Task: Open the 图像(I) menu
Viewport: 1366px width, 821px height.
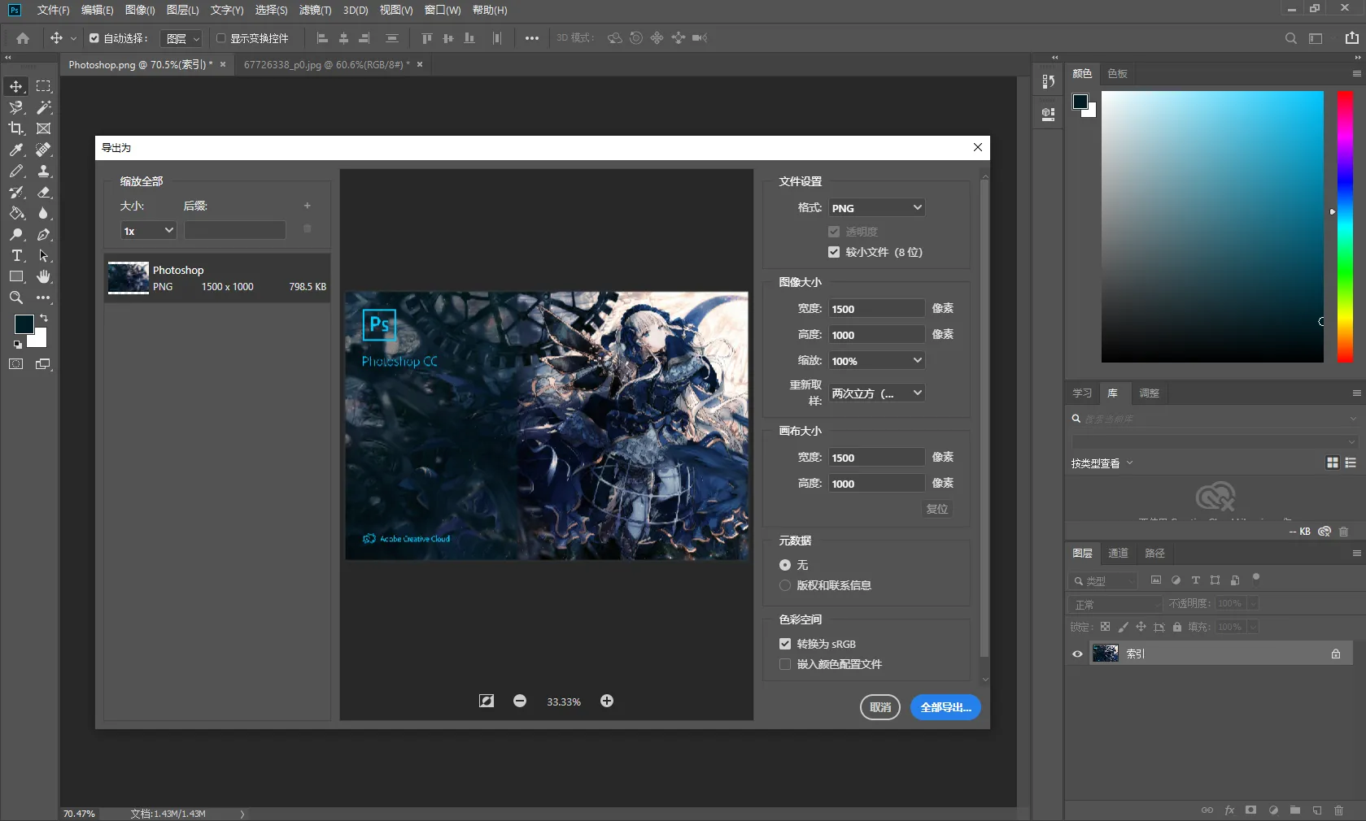Action: (x=140, y=10)
